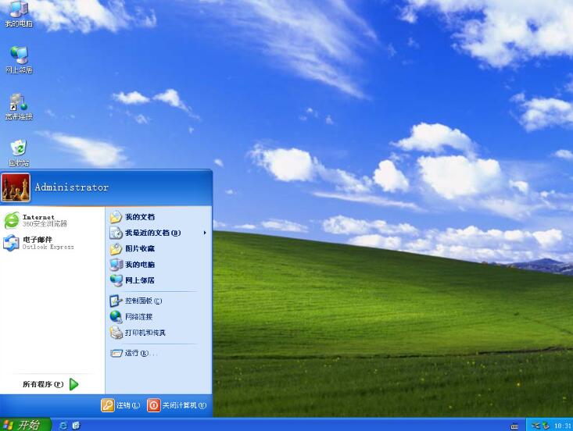Screen dimensions: 573x431
Task: Click the 关闭计算机 shutdown button
Action: click(x=177, y=405)
